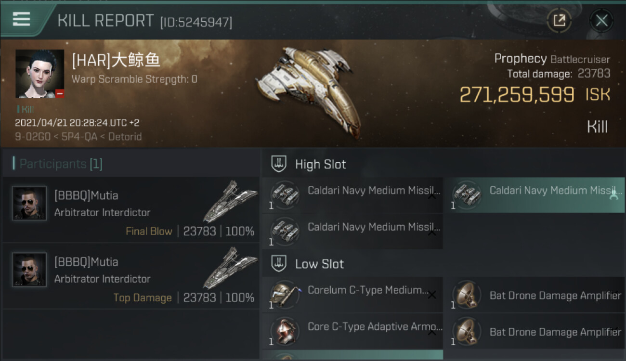Close the kill report window
Screen dimensions: 626x361
click(601, 21)
